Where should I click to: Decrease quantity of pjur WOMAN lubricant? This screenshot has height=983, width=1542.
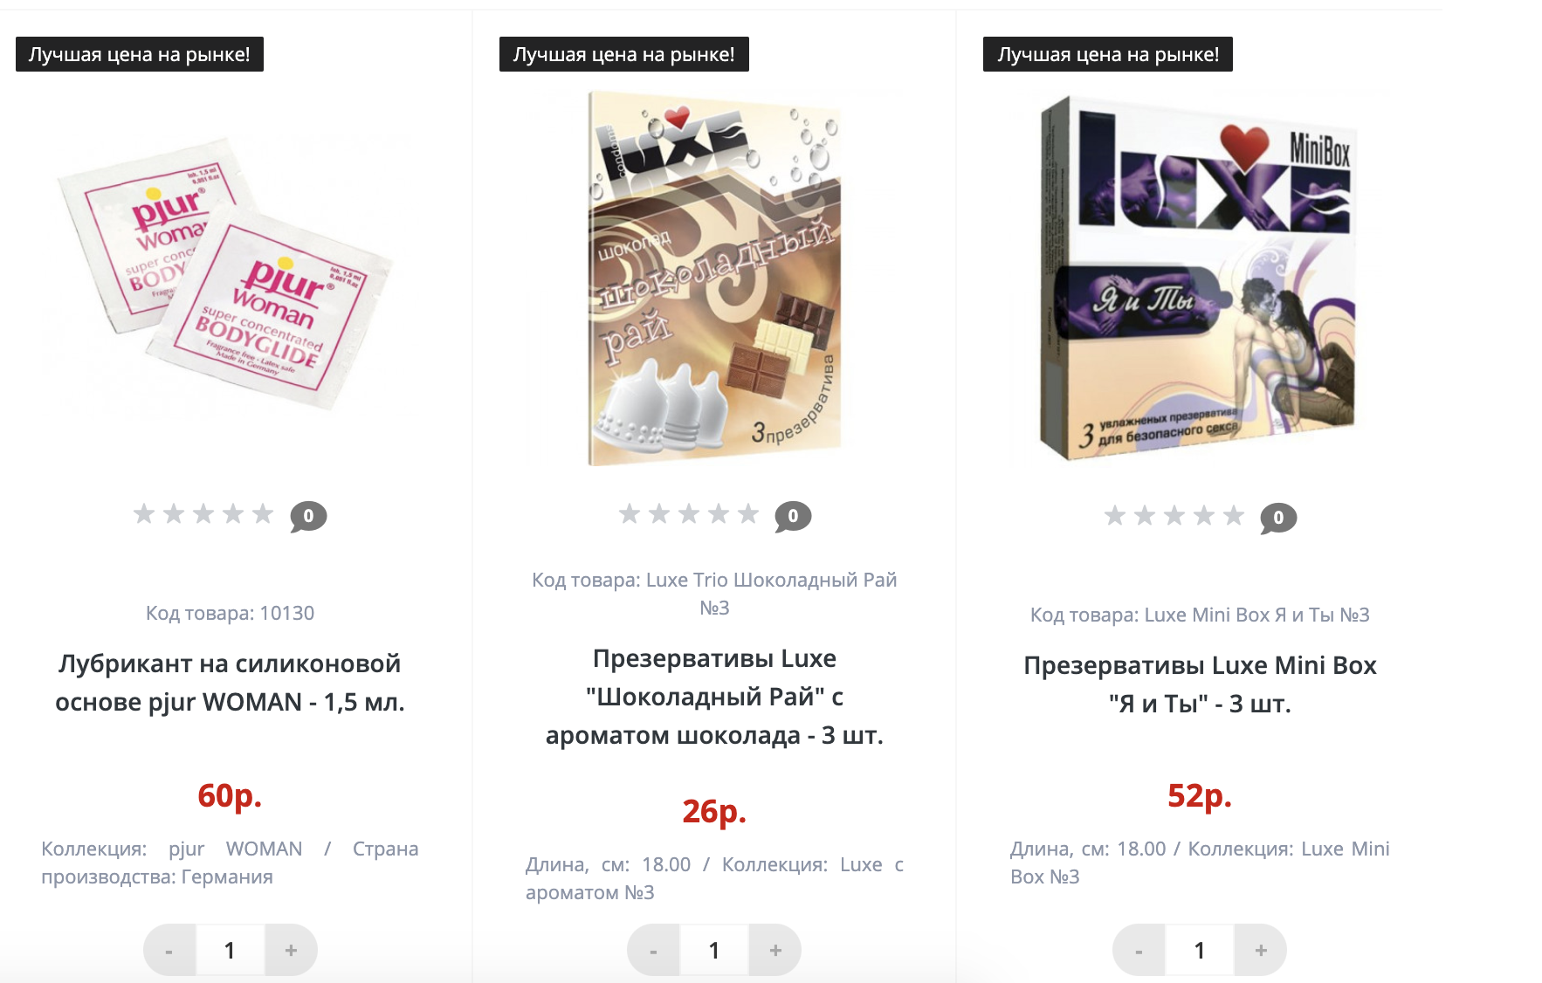[169, 950]
